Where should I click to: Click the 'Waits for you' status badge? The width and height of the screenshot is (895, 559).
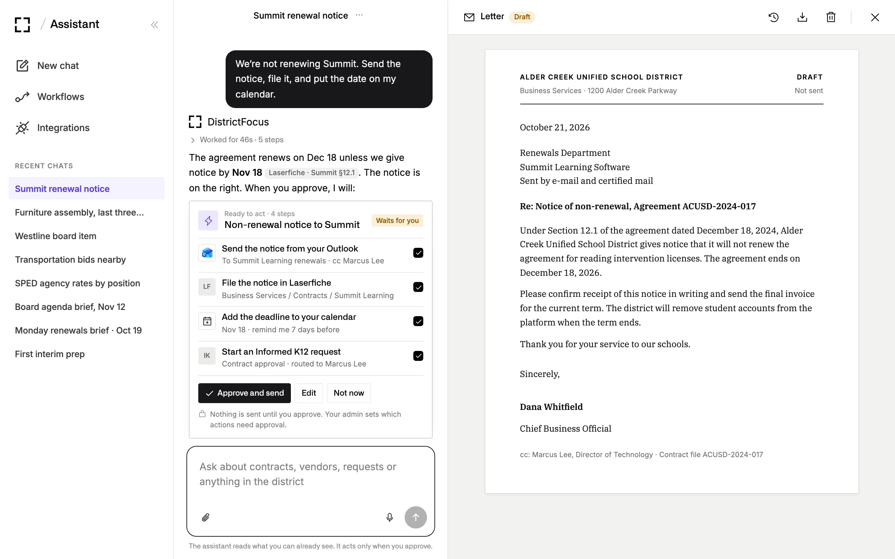pos(397,220)
